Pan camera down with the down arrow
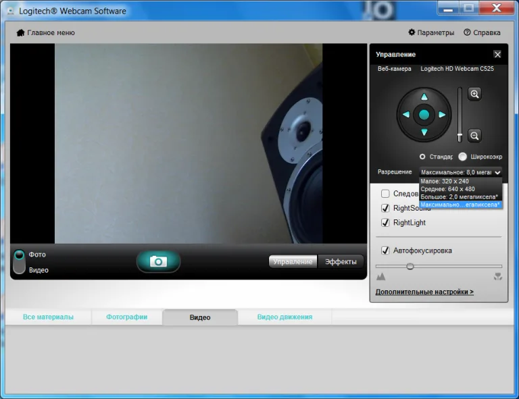 pos(424,132)
